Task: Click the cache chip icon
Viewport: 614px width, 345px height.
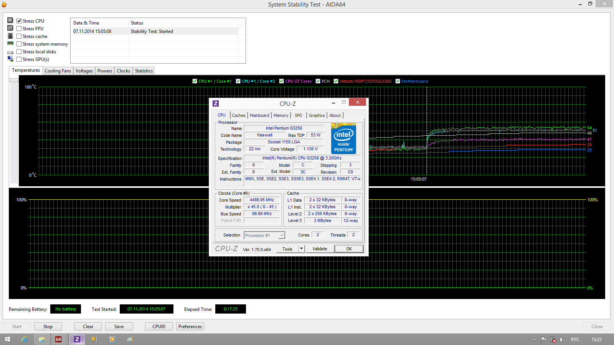Action: [x=10, y=36]
